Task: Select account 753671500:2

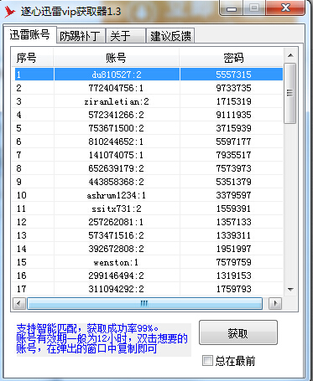Action: tap(116, 128)
